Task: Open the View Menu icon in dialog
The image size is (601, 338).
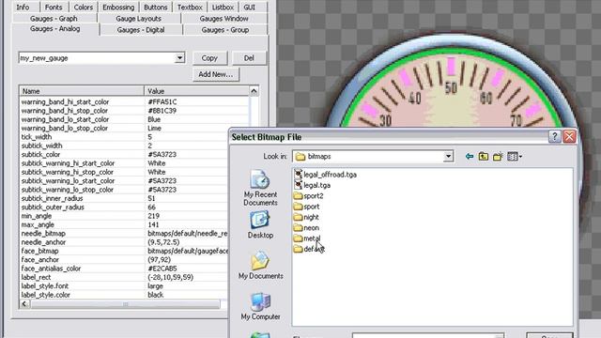Action: coord(515,157)
